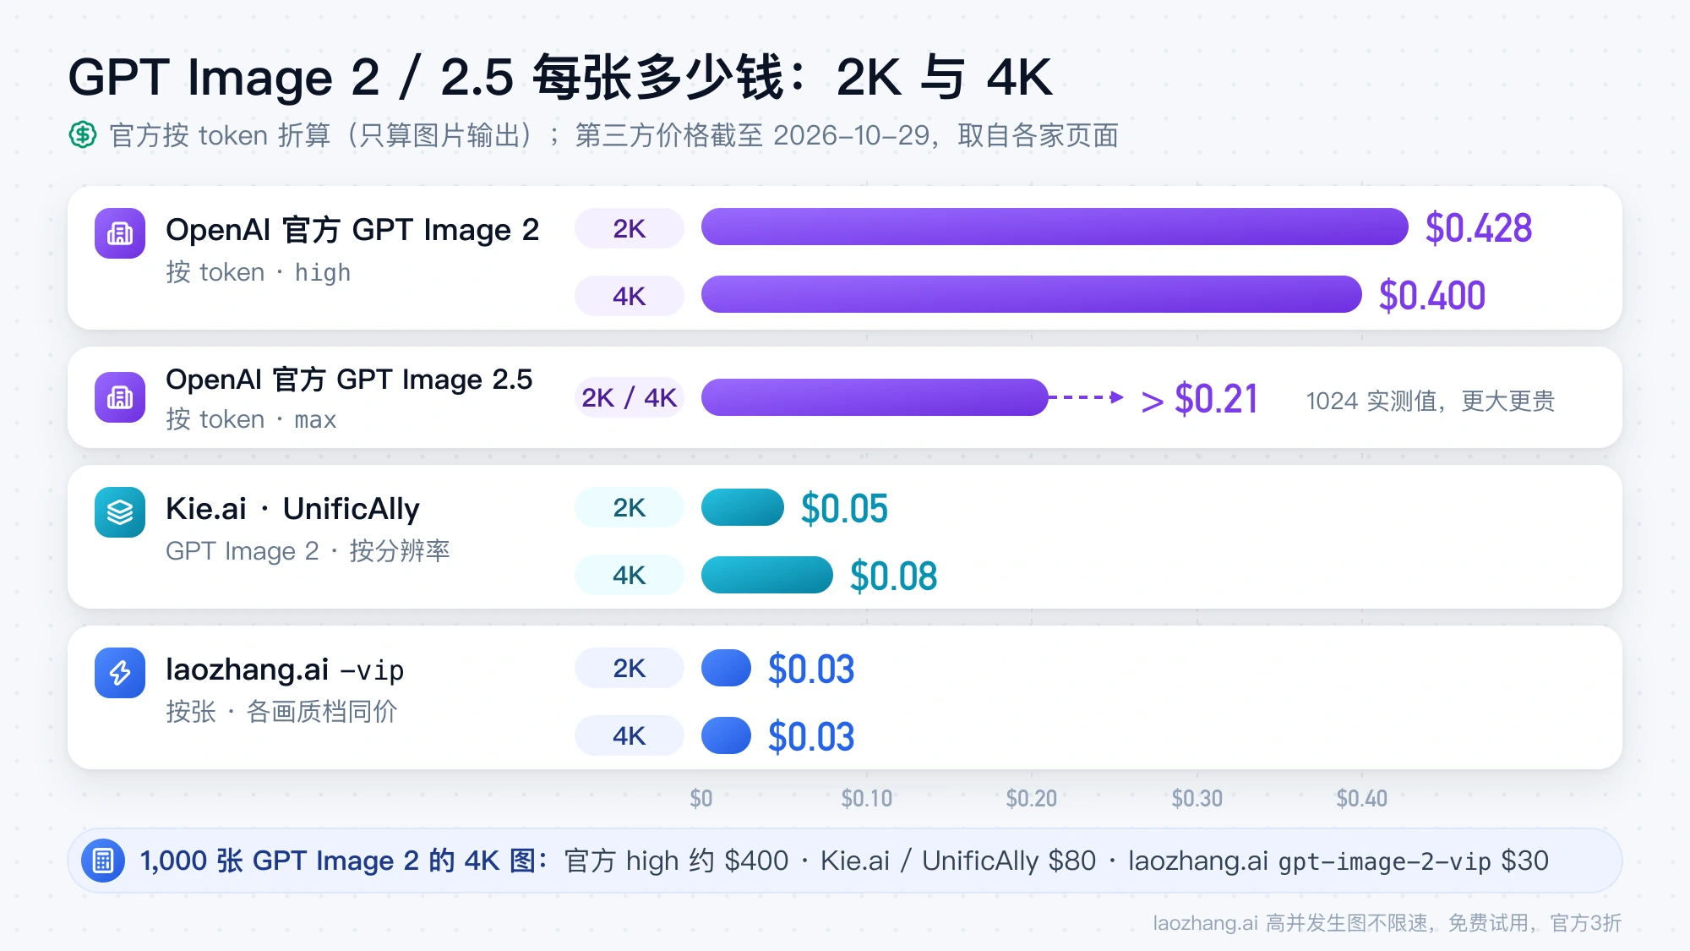Click the 'OpenAI 官方 GPT Image 2' heading
This screenshot has width=1690, height=951.
(x=352, y=230)
